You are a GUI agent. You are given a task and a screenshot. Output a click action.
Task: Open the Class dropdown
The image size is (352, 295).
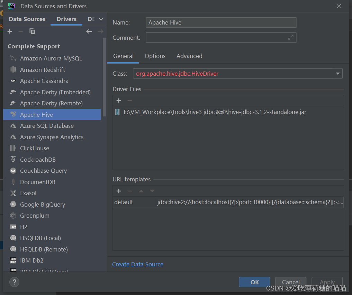[x=337, y=74]
